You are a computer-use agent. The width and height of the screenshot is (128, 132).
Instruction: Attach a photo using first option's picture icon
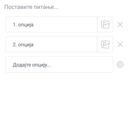click(x=105, y=24)
